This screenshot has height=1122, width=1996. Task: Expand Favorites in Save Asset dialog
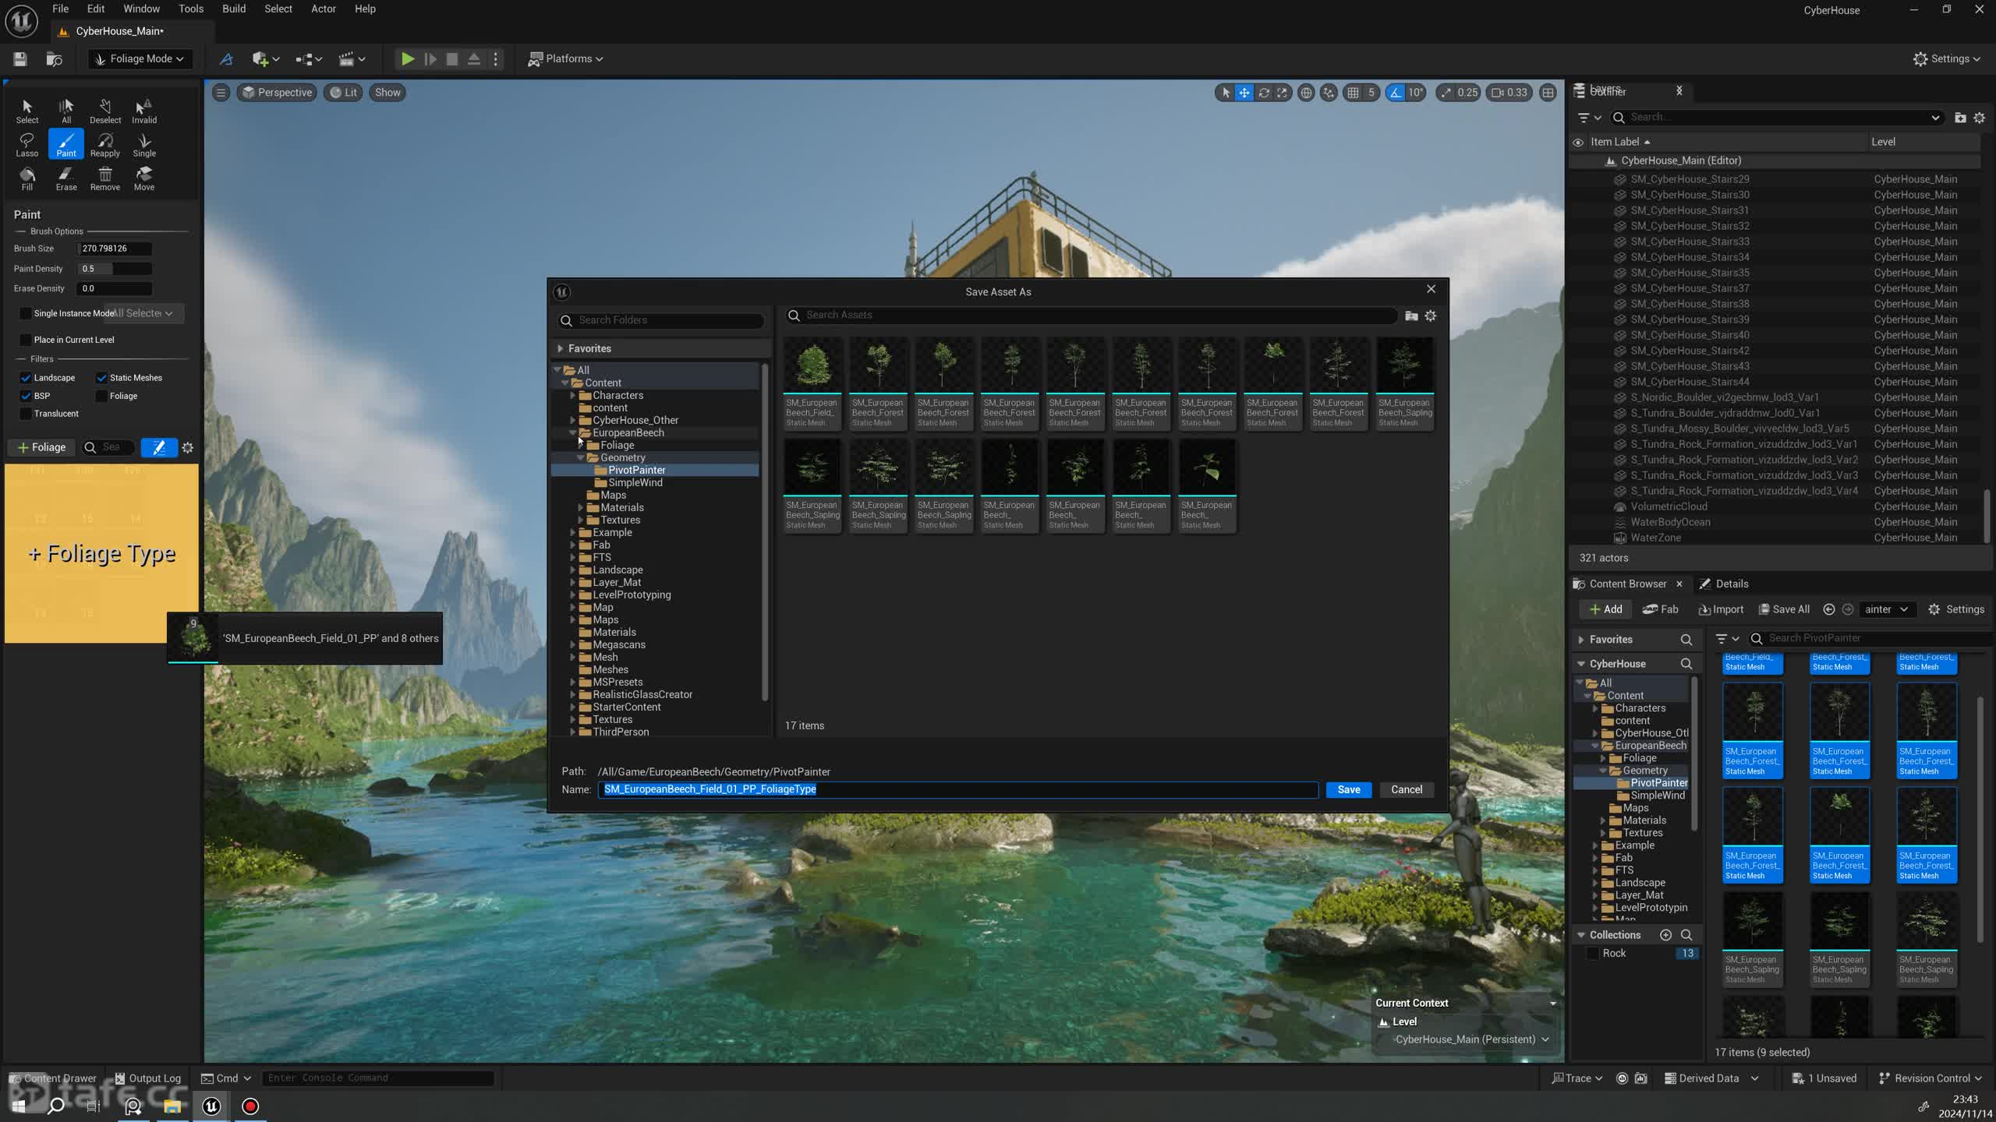pyautogui.click(x=560, y=348)
